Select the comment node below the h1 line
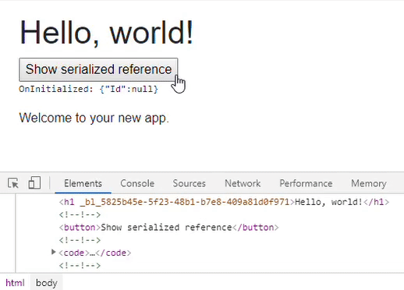 tap(80, 214)
